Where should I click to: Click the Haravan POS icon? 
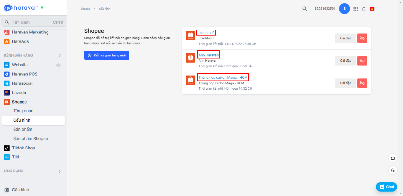(7, 74)
